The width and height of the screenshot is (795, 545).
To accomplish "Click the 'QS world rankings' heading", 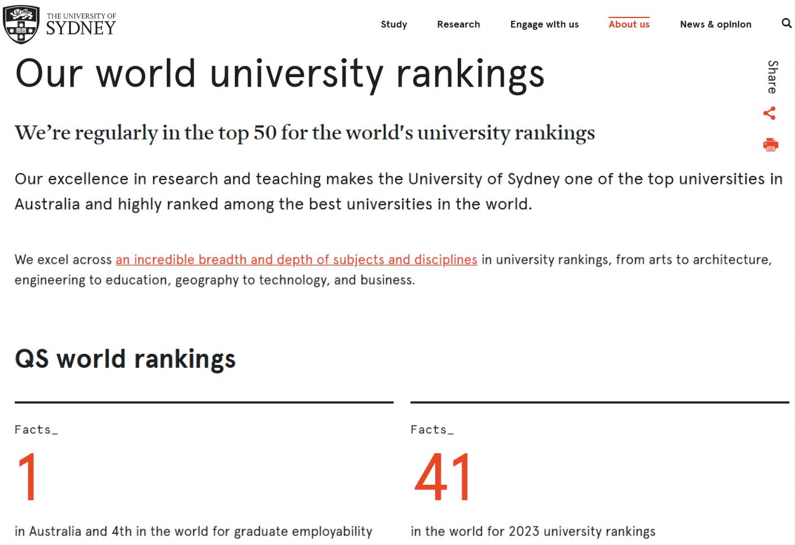I will 125,359.
